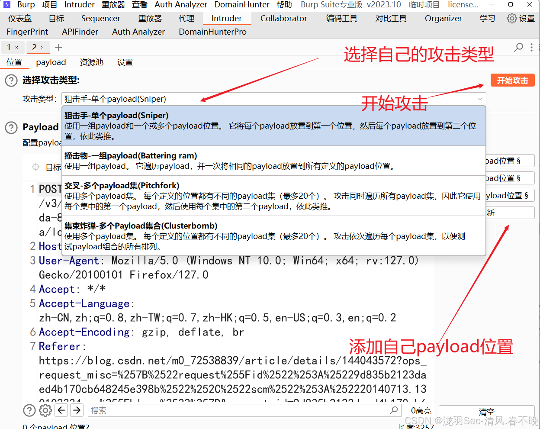Image resolution: width=540 pixels, height=429 pixels.
Task: Expand the 攻击类型 combo box arrow
Action: click(x=480, y=99)
